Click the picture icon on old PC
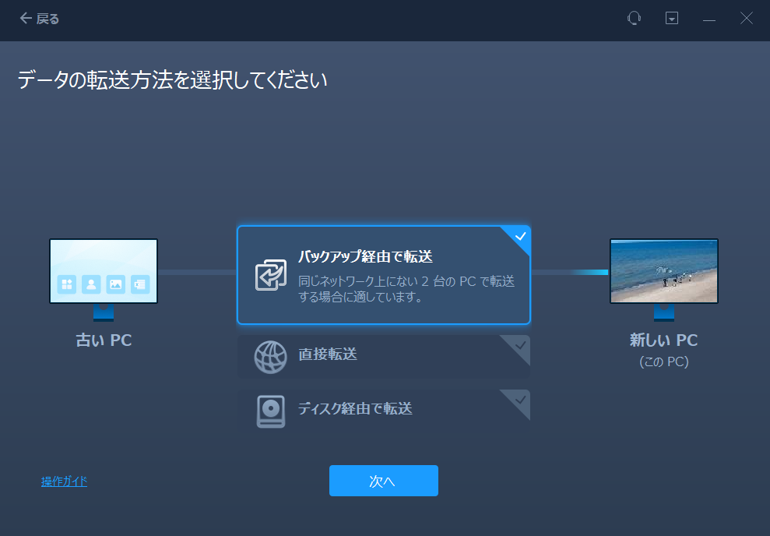Screen dimensions: 770x536 point(115,284)
